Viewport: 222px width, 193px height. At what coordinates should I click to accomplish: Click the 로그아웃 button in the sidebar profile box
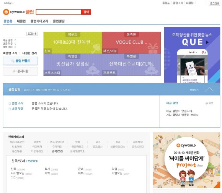(x=32, y=34)
